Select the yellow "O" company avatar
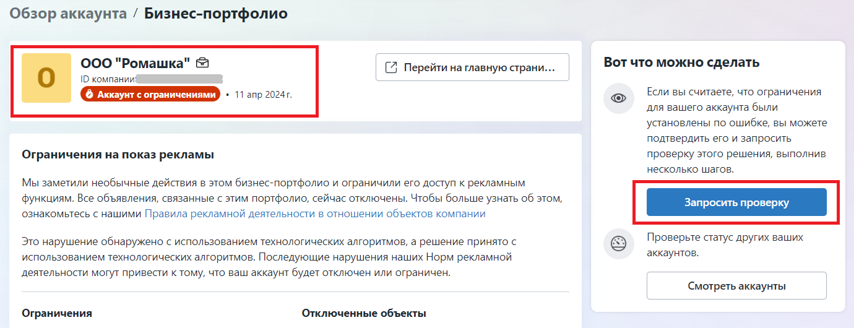Image resolution: width=854 pixels, height=328 pixels. click(x=46, y=78)
